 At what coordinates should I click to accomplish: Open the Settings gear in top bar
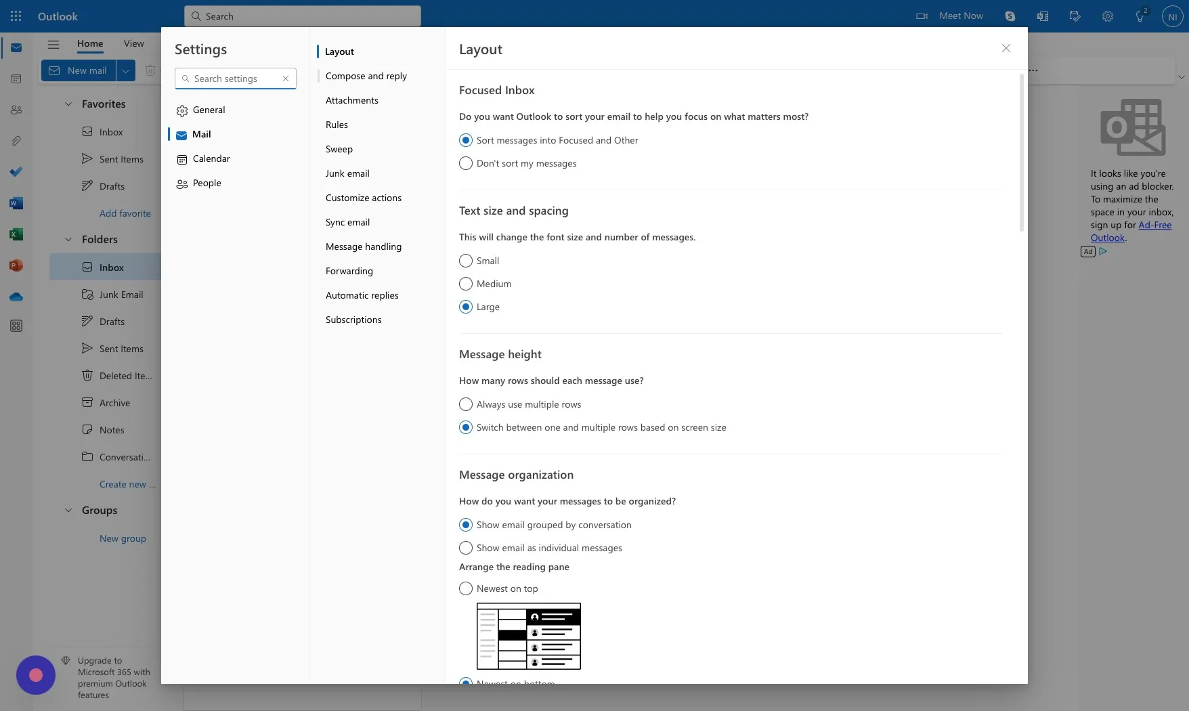1108,16
